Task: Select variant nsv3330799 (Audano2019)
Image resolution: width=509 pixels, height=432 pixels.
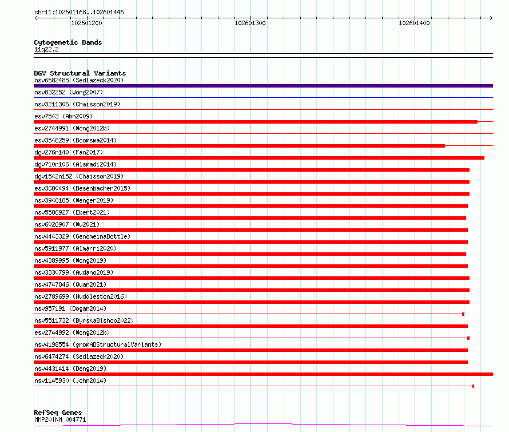Action: pos(74,272)
